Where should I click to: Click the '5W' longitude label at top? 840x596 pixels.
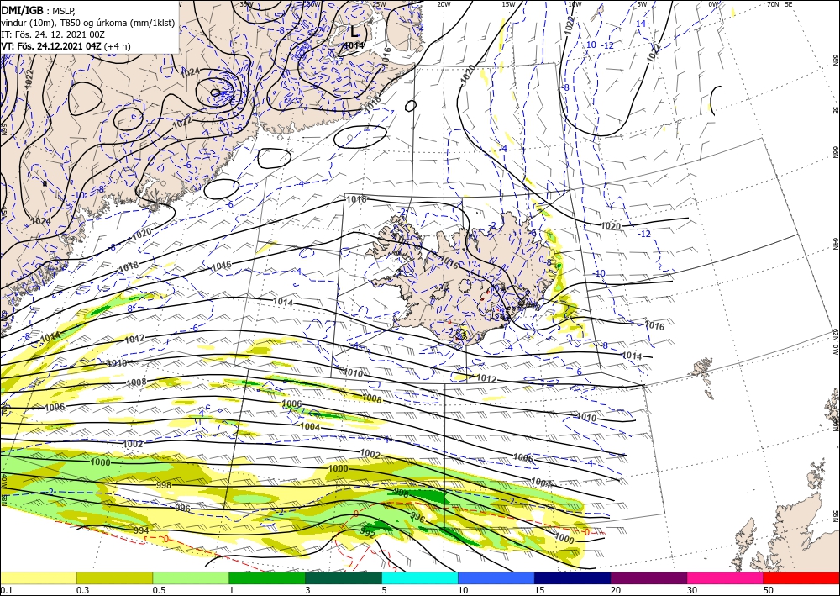641,4
